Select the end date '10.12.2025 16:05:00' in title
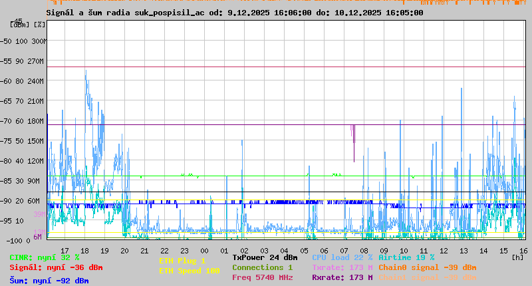 (x=378, y=13)
